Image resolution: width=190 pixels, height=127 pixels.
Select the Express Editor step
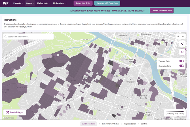point(130,124)
